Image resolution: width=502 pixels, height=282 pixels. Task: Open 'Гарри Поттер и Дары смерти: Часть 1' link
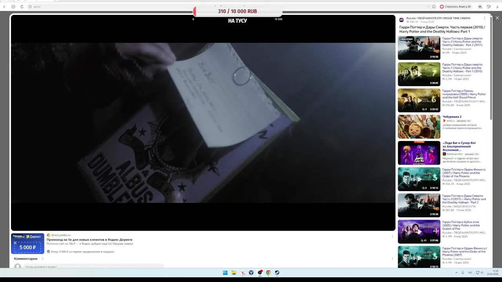pyautogui.click(x=462, y=68)
